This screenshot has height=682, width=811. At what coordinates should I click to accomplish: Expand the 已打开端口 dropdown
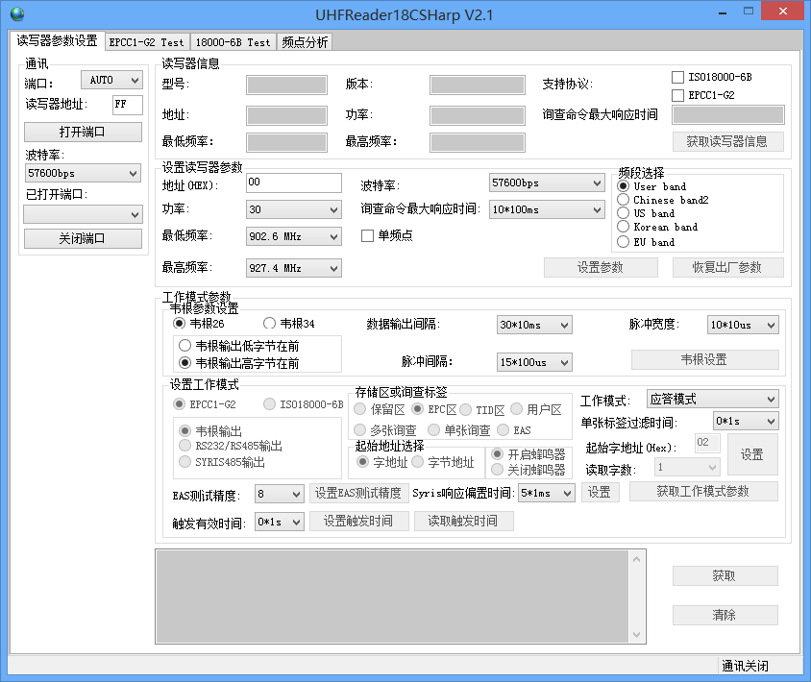83,214
